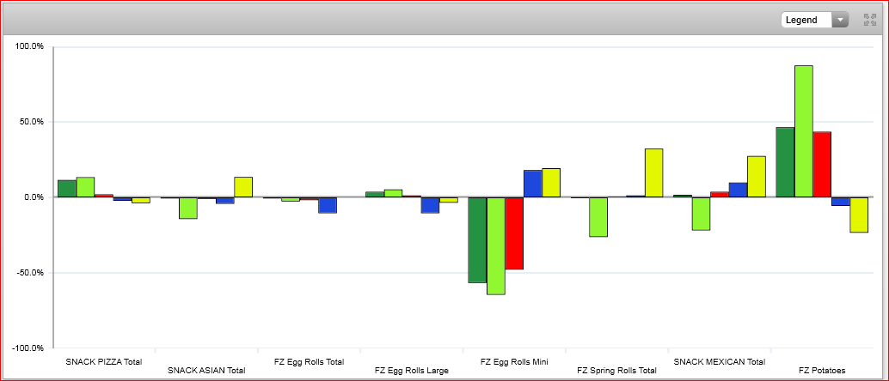
Task: Select the red FZ Egg Rolls Mini bar
Action: (x=514, y=233)
